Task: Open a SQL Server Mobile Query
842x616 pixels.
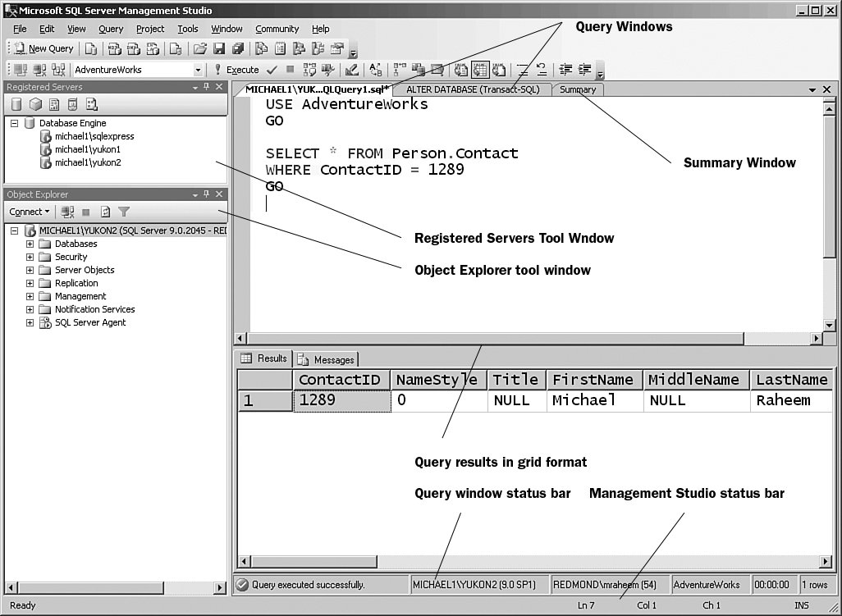Action: click(175, 49)
